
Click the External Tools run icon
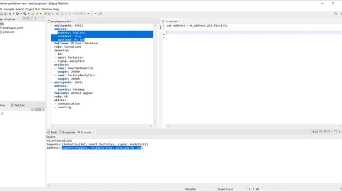tap(25, 14)
